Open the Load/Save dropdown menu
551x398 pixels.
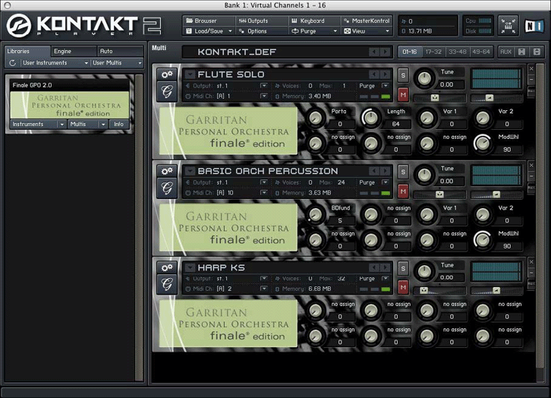pyautogui.click(x=209, y=31)
